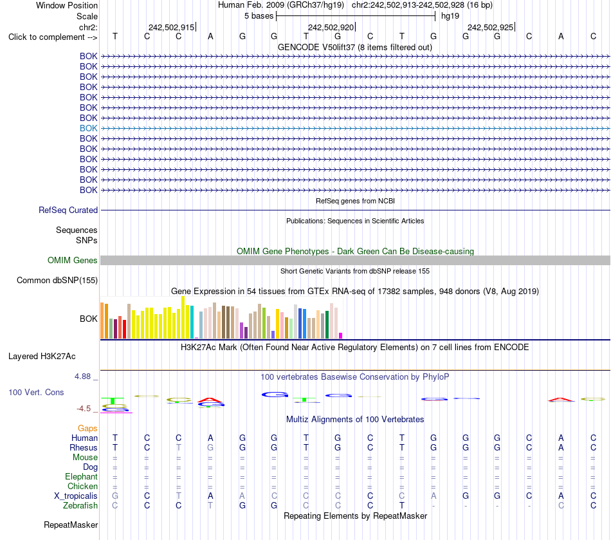Open the GTEx Gene Expression track title
Viewport: 611px width, 540px height.
coord(355,292)
